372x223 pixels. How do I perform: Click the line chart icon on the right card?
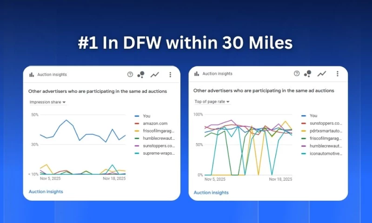pyautogui.click(x=321, y=73)
